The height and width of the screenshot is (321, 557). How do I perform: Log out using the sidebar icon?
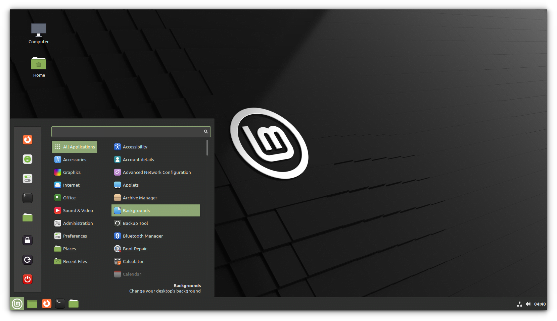click(x=27, y=259)
